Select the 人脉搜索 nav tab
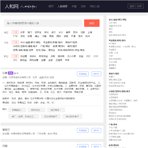Image resolution: width=148 pixels, height=148 pixels. coord(62,7)
